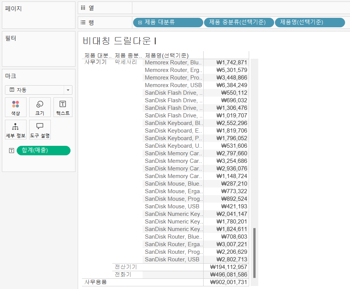
Task: Open the Detail (세부 정보) mark card
Action: (16, 130)
